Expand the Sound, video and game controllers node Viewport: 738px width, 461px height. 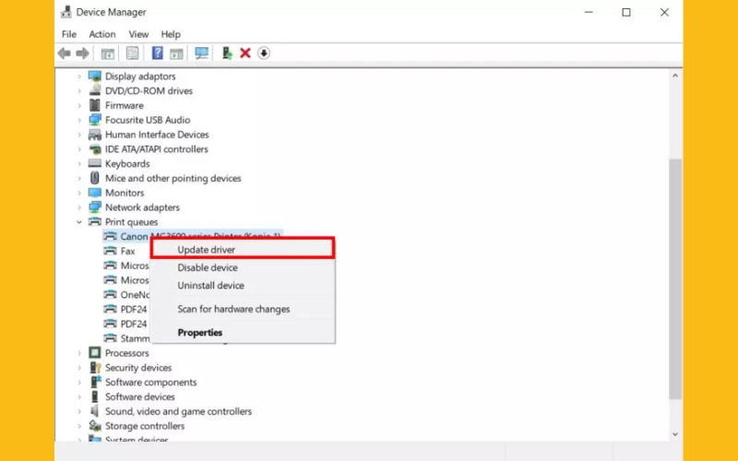coord(80,411)
